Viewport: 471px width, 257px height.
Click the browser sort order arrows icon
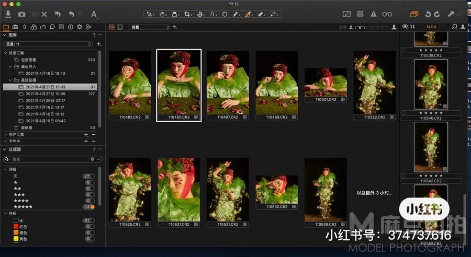click(x=412, y=27)
